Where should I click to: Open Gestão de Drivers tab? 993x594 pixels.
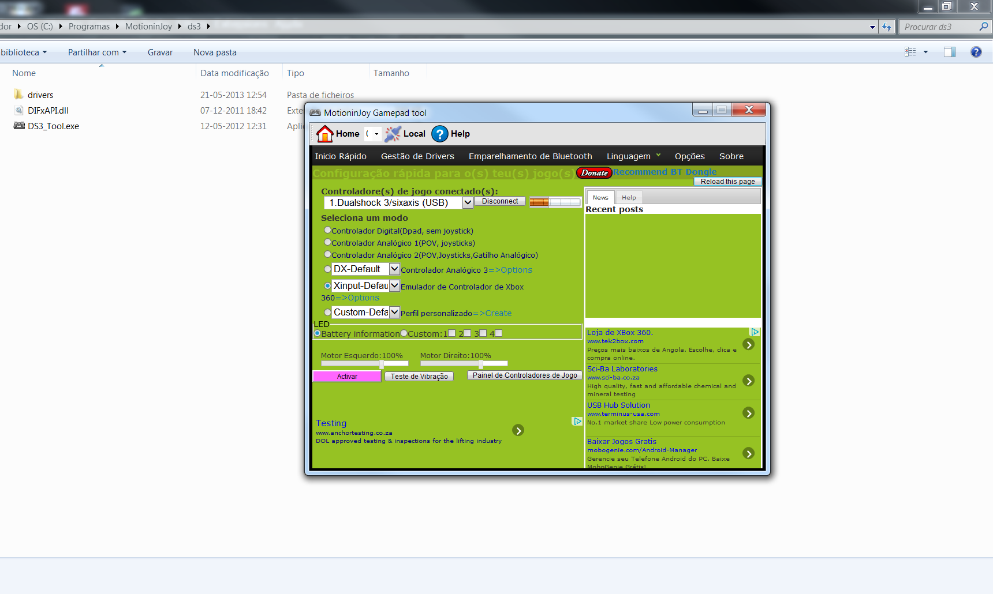pos(417,156)
